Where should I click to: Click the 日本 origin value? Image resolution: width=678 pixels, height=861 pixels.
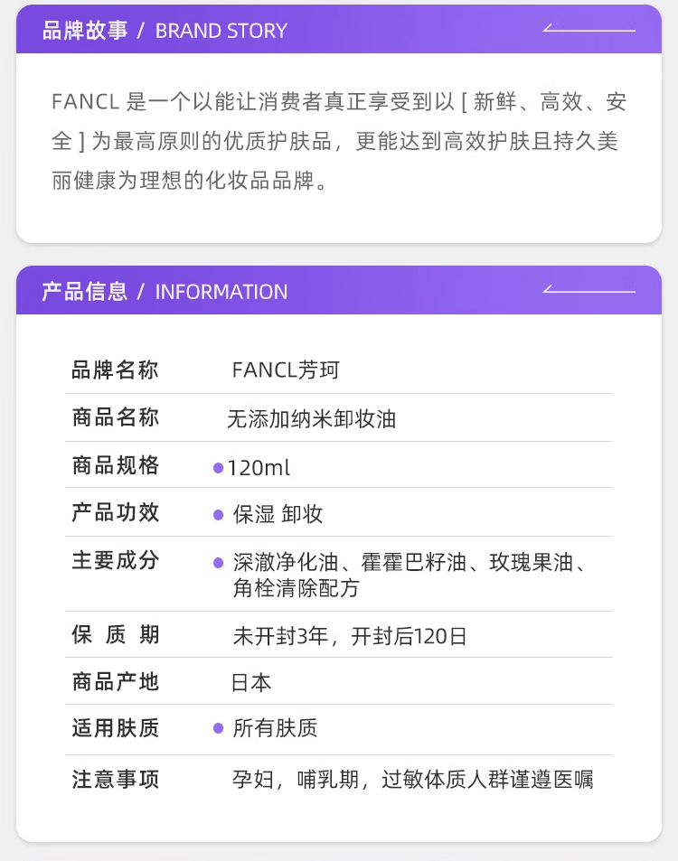coord(251,683)
